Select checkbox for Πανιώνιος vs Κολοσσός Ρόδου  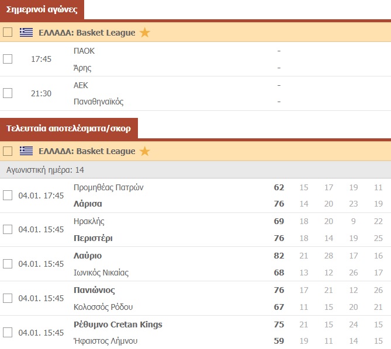pos(8,298)
